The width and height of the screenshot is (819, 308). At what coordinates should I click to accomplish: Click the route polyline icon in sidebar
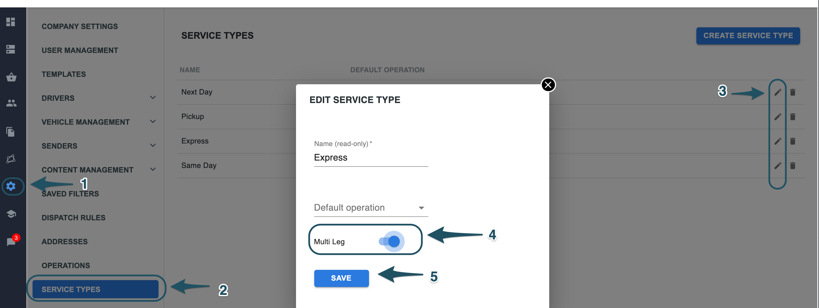point(11,159)
